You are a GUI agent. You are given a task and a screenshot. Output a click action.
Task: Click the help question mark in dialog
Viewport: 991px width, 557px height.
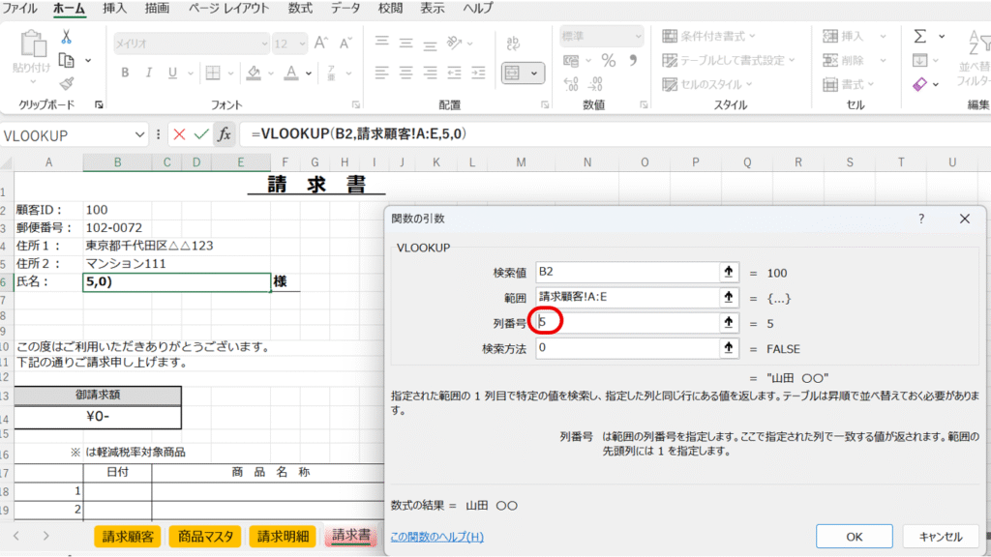point(920,220)
